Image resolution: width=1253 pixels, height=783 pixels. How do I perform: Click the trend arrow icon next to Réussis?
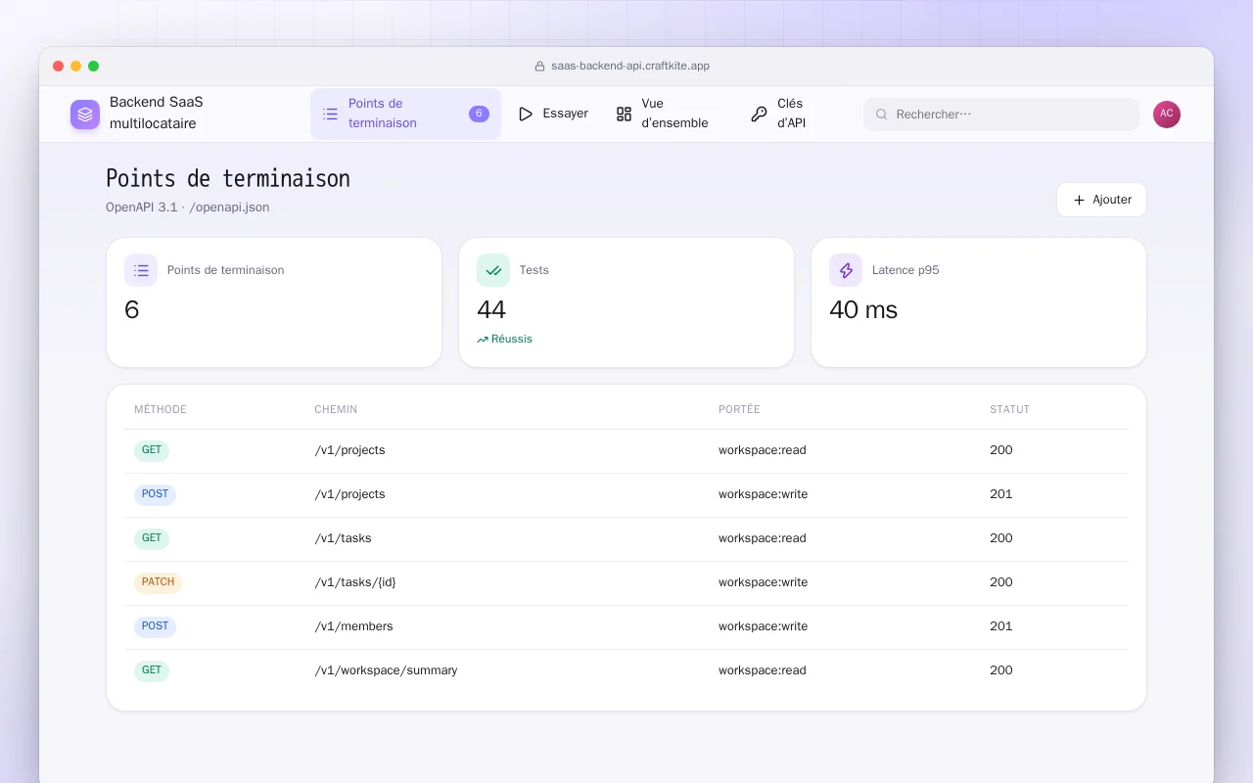(483, 340)
